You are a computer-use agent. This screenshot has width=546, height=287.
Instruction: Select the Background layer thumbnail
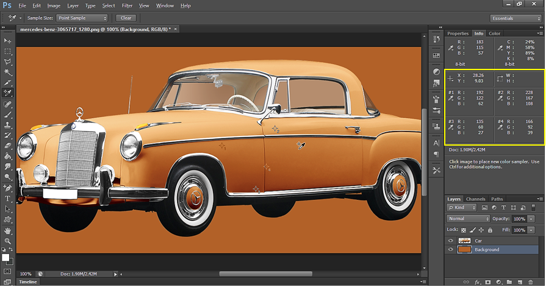click(x=464, y=249)
